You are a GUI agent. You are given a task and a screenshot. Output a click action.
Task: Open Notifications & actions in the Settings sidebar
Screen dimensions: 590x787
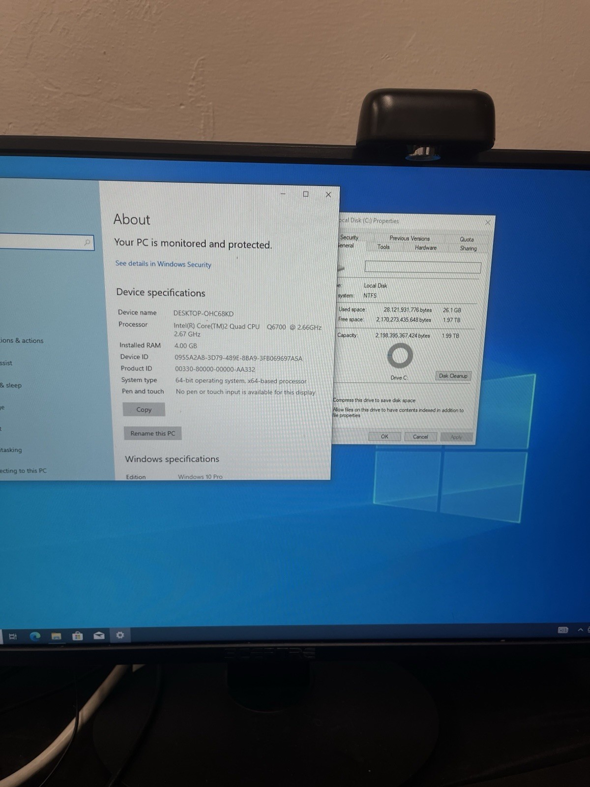[22, 340]
